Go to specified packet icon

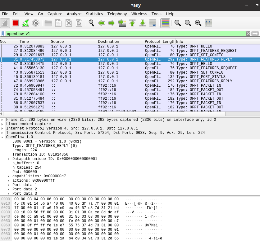click(x=122, y=23)
